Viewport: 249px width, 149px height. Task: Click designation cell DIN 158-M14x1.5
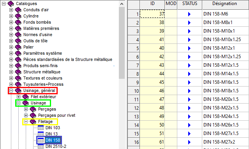pos(226,74)
